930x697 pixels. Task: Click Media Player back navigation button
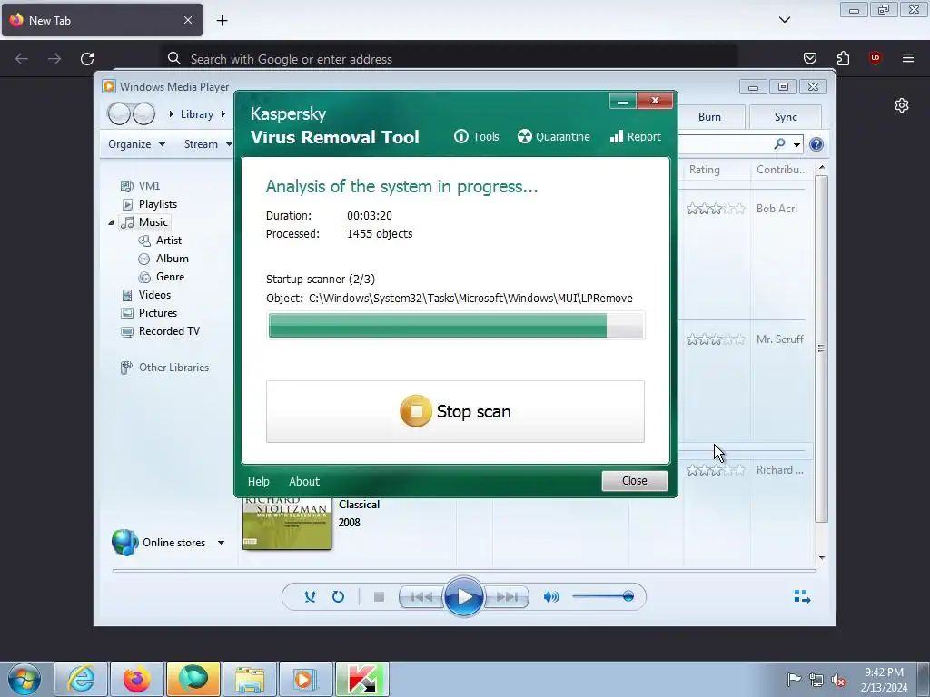click(x=119, y=113)
